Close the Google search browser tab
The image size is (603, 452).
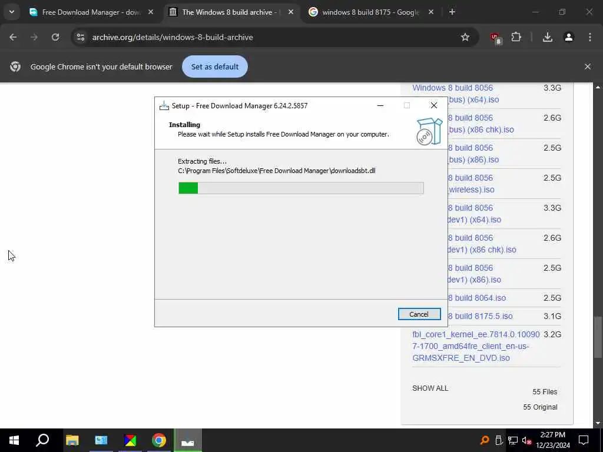coord(430,12)
